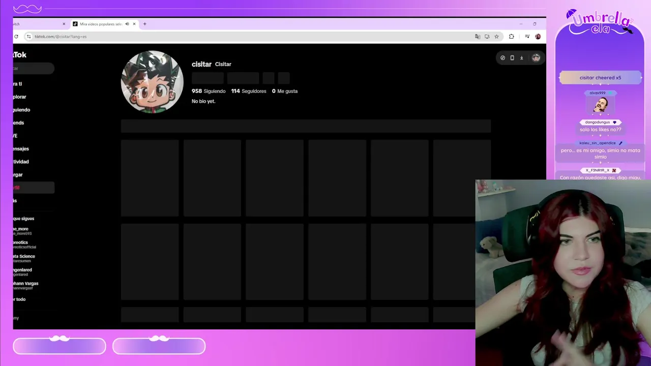The width and height of the screenshot is (651, 366).
Task: Open a new browser tab
Action: click(144, 24)
